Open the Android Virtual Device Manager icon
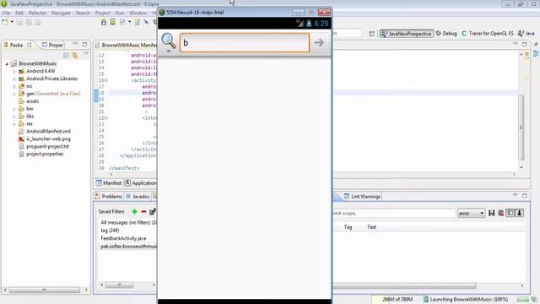540x304 pixels. click(112, 22)
